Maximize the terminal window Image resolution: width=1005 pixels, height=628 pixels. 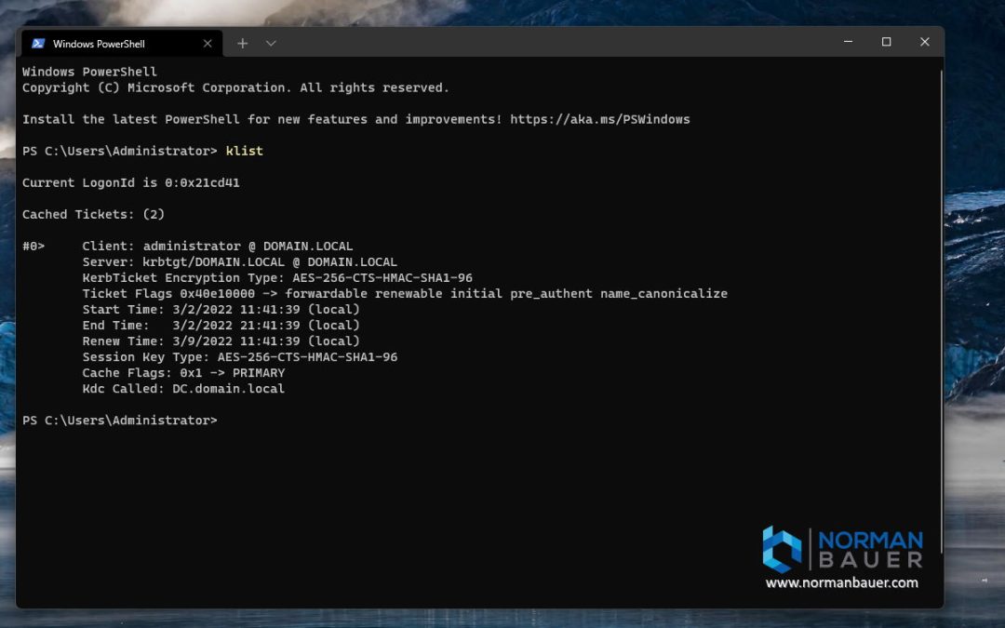click(887, 42)
